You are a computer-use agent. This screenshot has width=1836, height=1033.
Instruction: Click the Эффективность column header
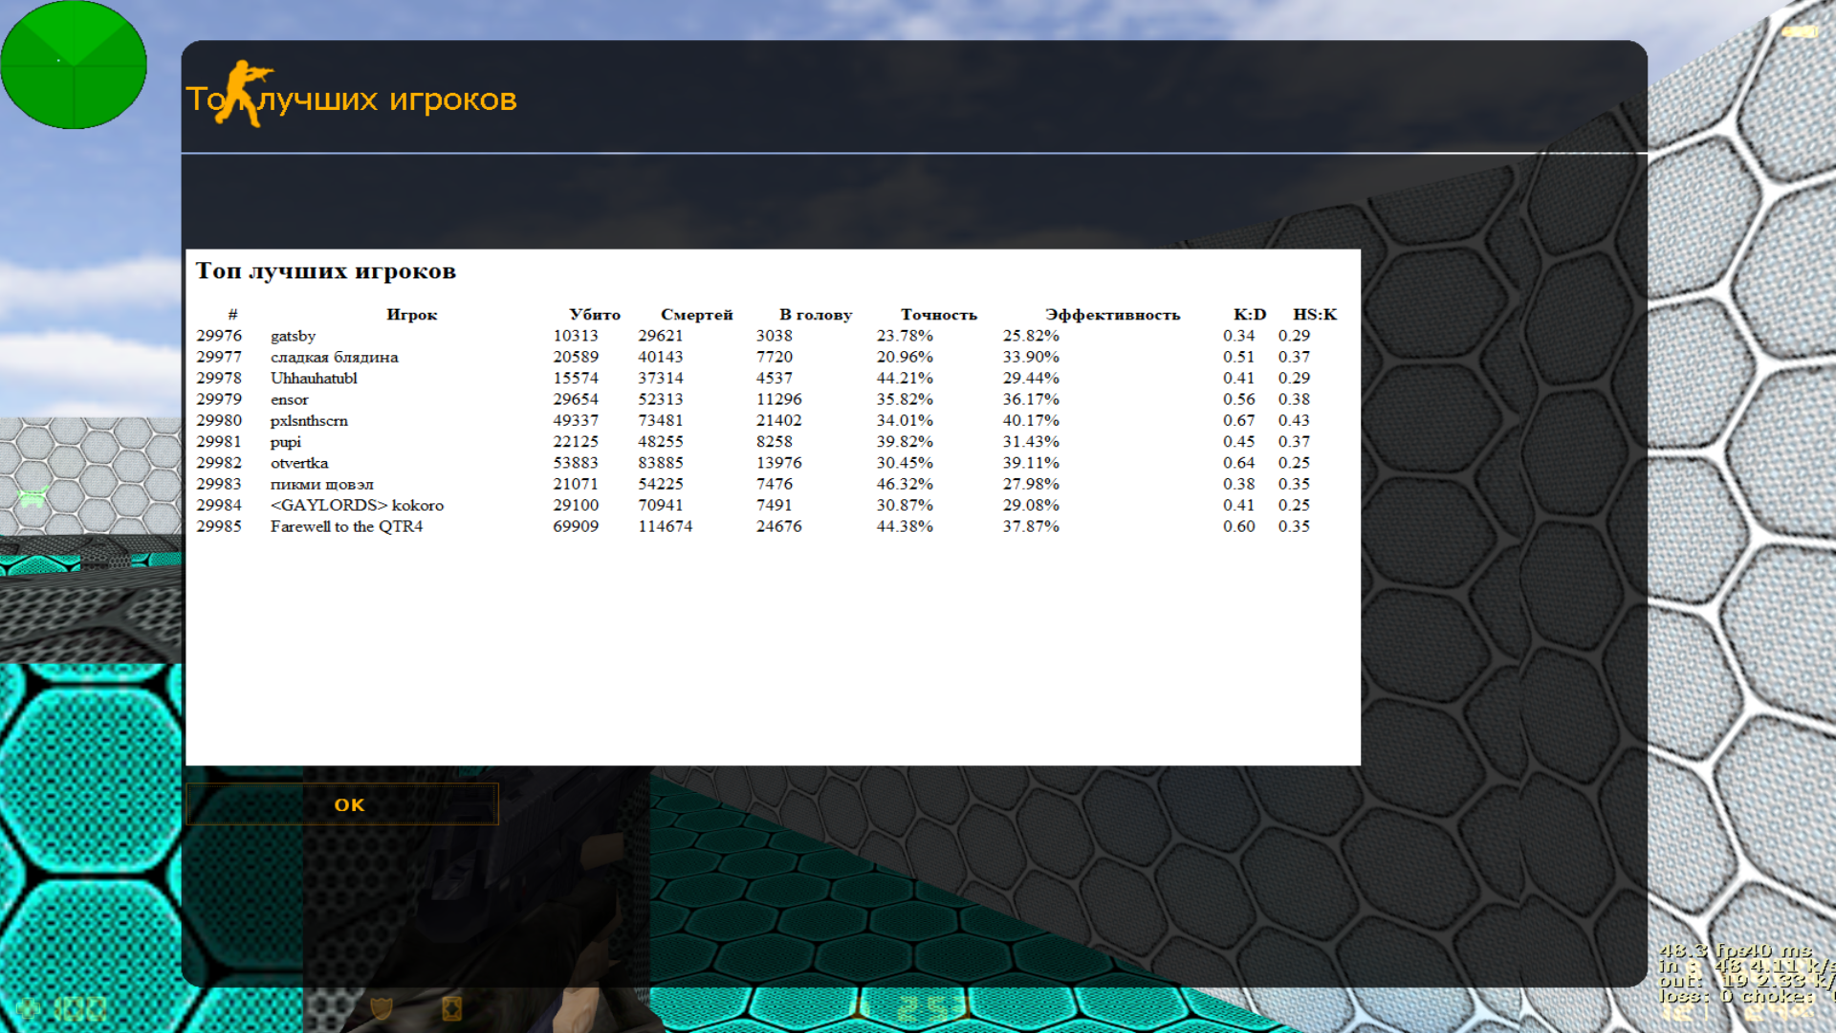pyautogui.click(x=1112, y=315)
